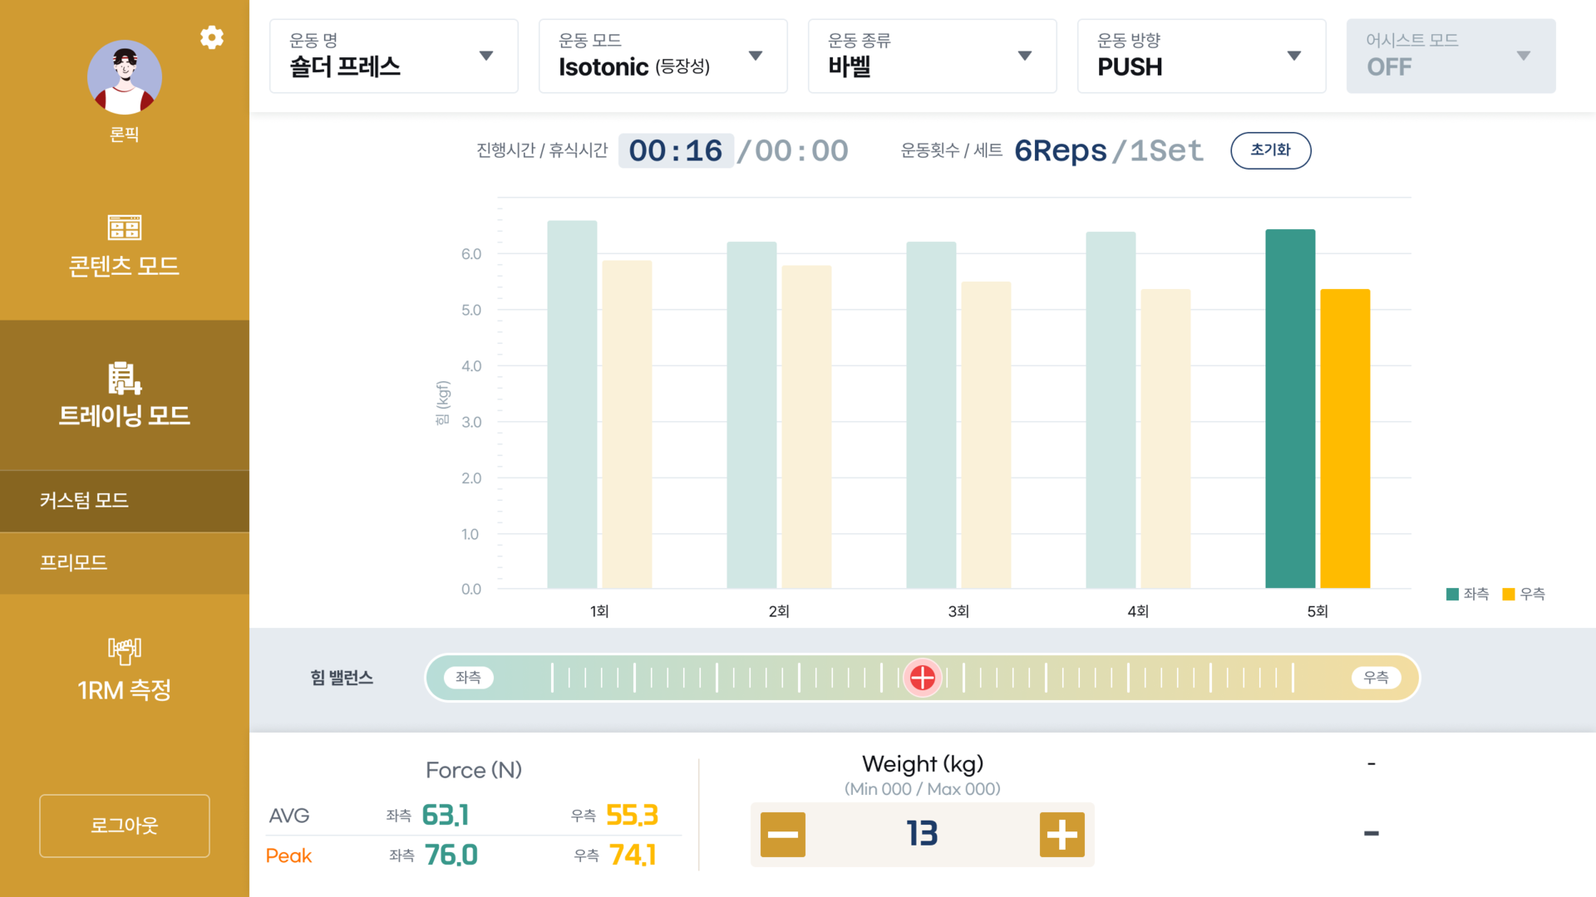
Task: Toggle the 우측 legend swatch
Action: coord(1509,594)
